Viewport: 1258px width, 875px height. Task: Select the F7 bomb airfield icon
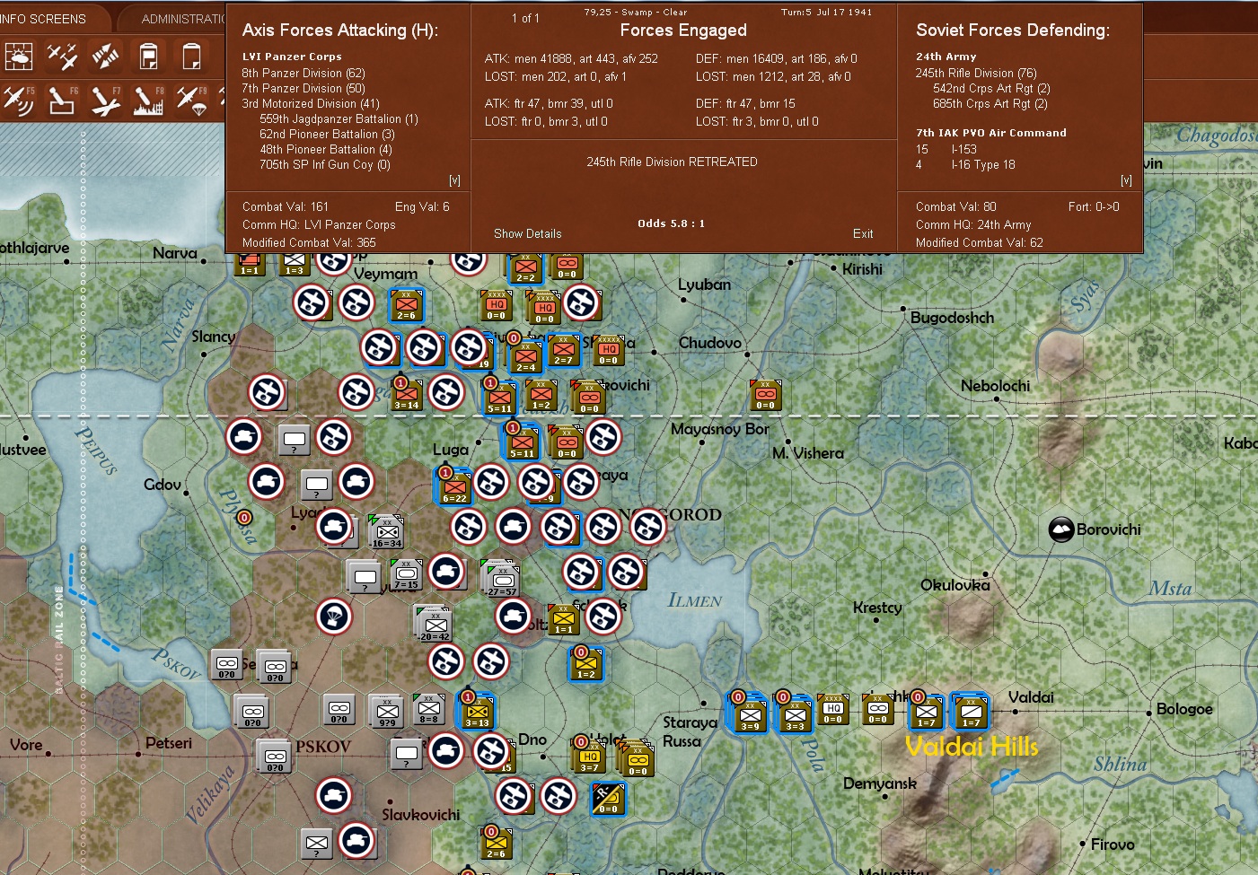pos(105,101)
